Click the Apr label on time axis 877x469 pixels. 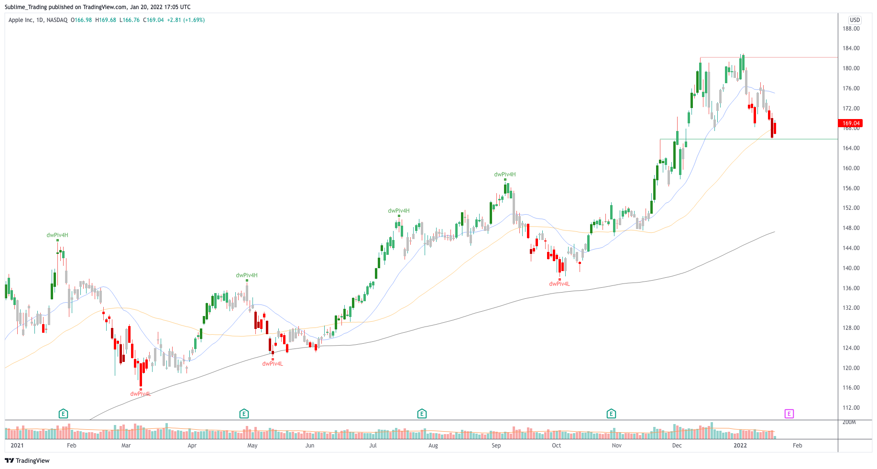coord(192,446)
